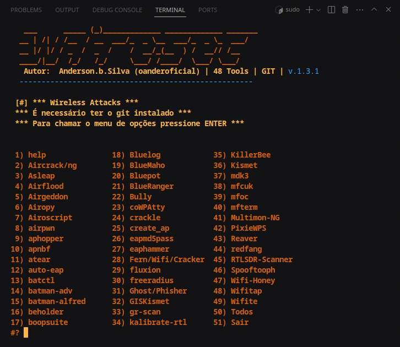Viewport: 400px width, 347px height.
Task: Switch to the PORTS tab
Action: point(208,10)
